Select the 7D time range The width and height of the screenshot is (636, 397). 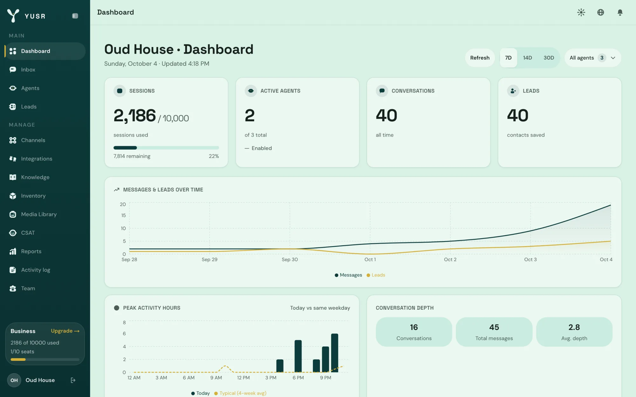pos(508,58)
